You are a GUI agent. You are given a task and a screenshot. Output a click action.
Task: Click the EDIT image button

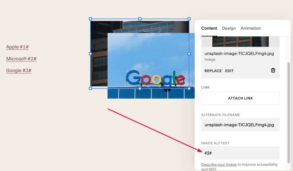coord(229,71)
